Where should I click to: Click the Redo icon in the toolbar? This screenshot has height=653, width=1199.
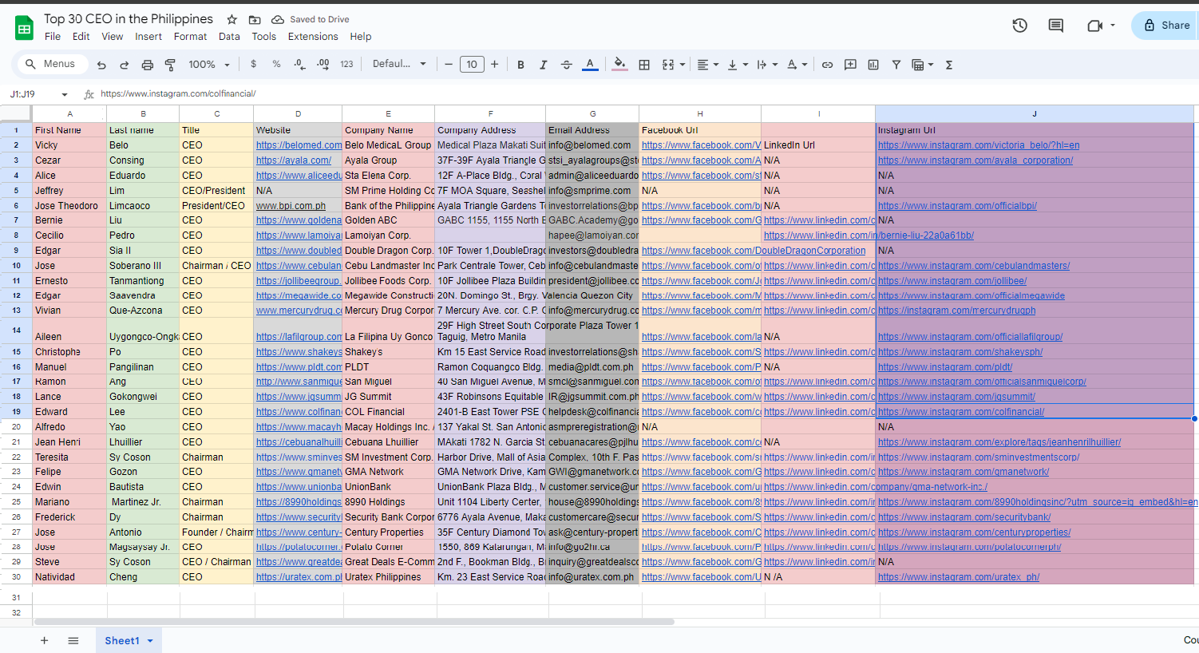124,65
